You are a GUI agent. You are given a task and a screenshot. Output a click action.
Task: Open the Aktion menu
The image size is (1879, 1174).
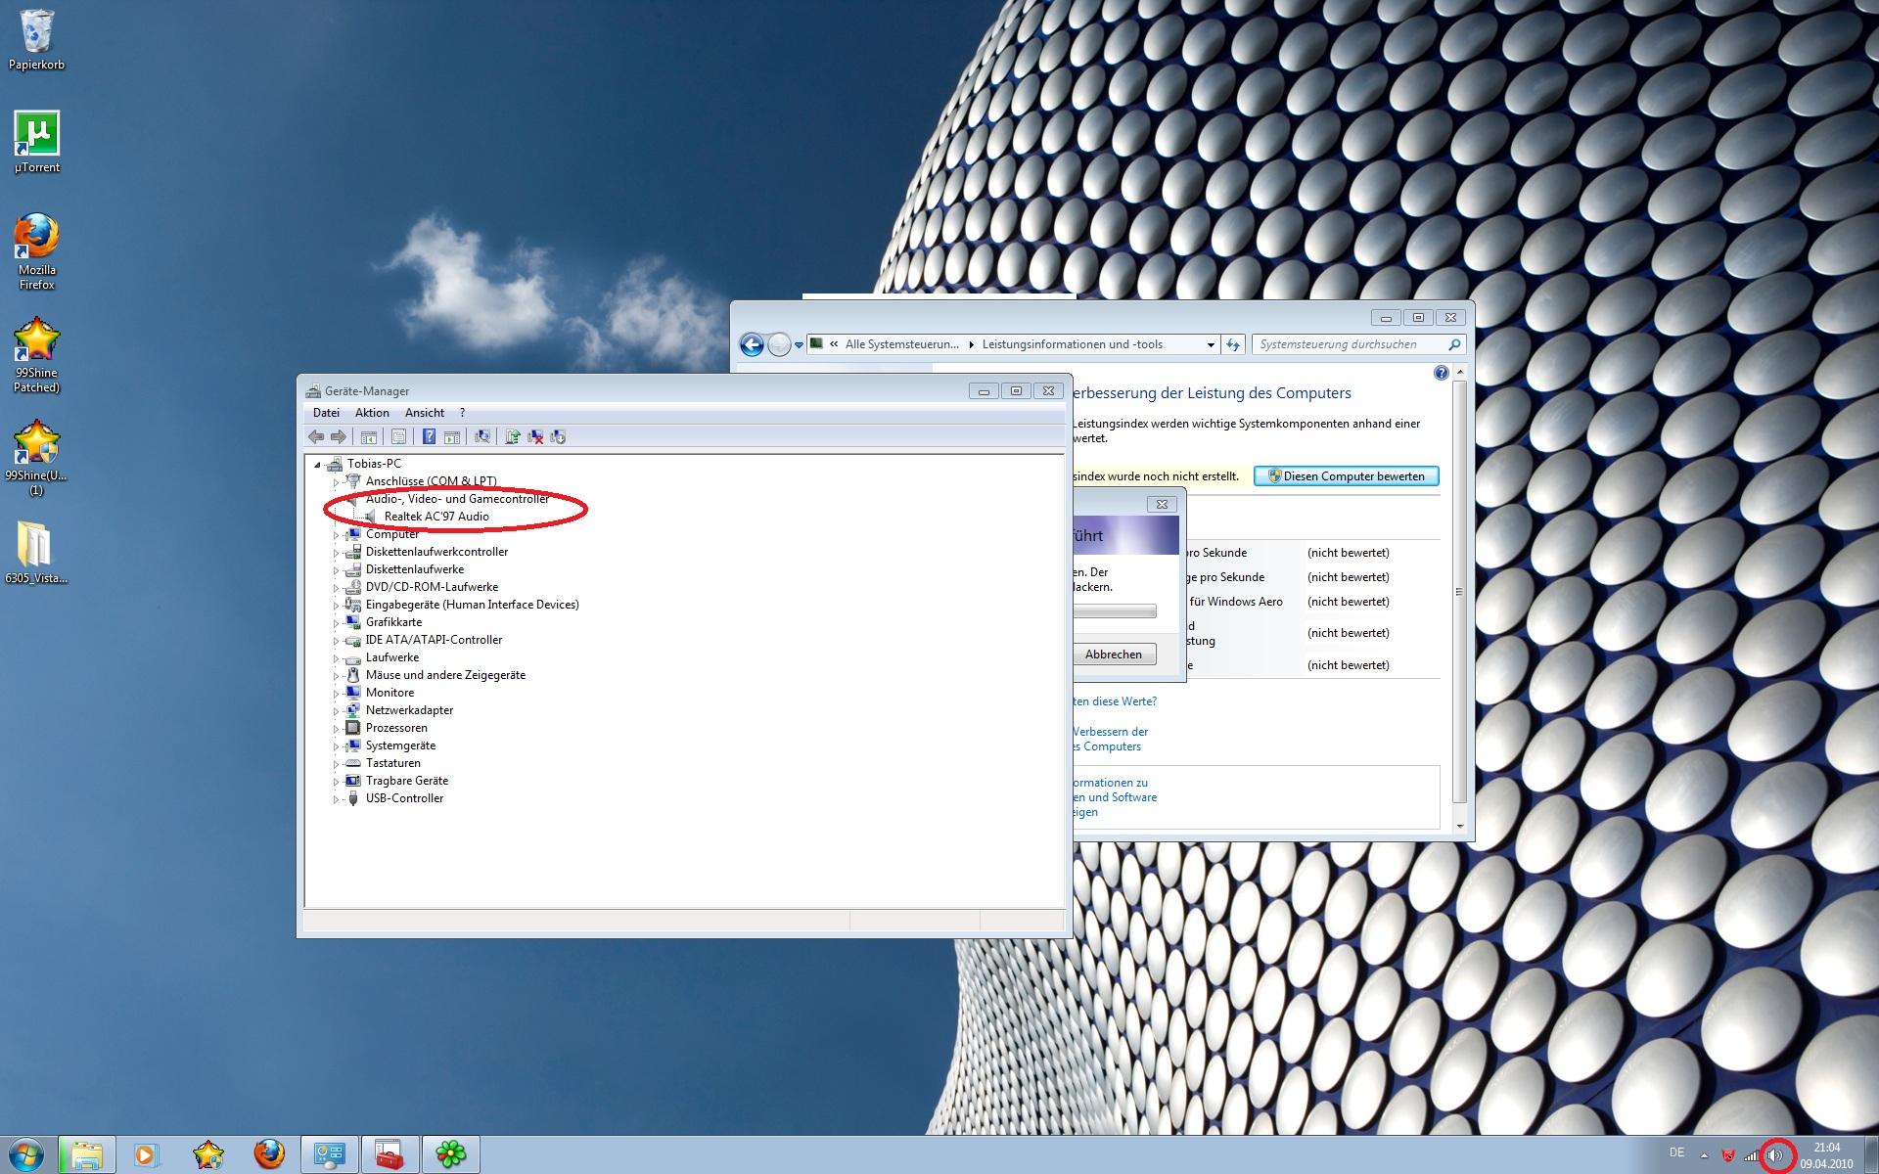(372, 413)
